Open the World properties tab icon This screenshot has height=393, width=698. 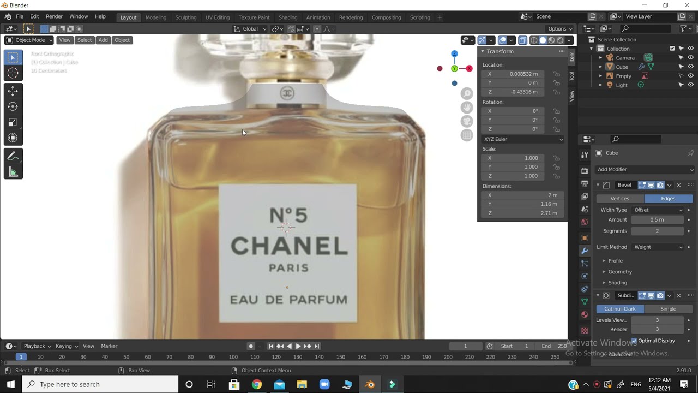point(585,222)
